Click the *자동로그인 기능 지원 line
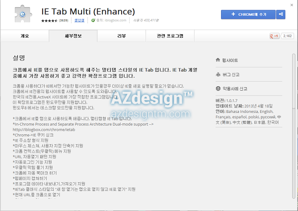 pyautogui.click(x=32, y=162)
